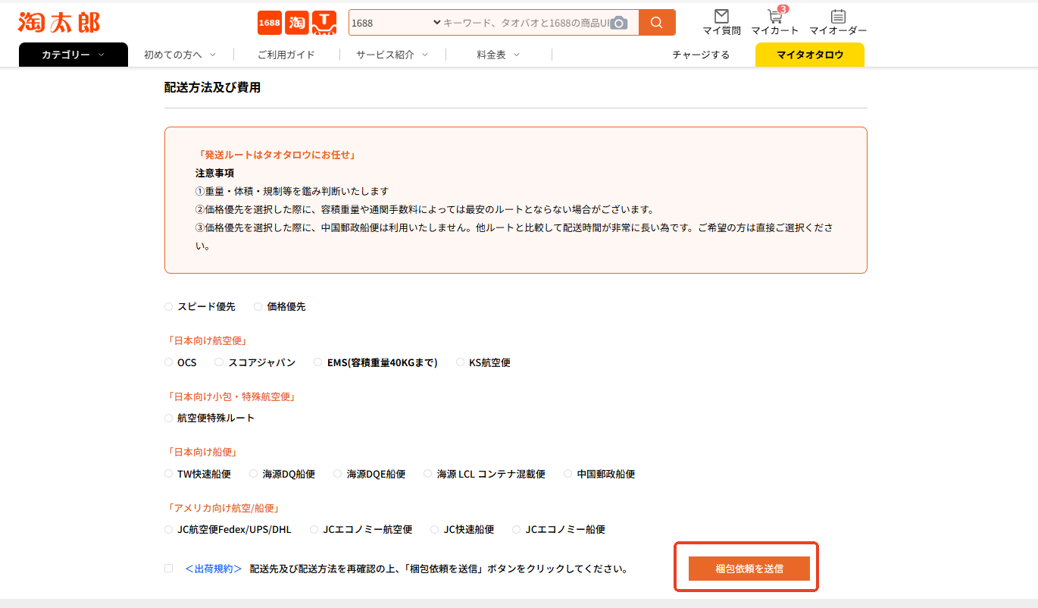The height and width of the screenshot is (608, 1038).
Task: Choose 海源 LCL コンテナ混載便 option
Action: tap(428, 474)
